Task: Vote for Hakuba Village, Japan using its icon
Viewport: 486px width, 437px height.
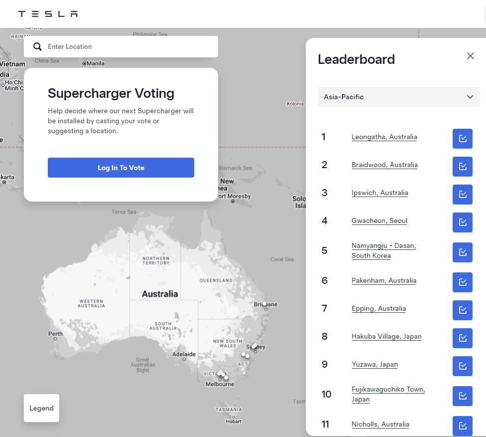Action: (x=462, y=338)
